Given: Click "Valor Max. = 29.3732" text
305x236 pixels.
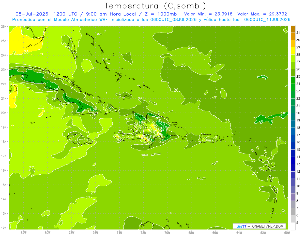Looking at the screenshot, I should point(262,14).
